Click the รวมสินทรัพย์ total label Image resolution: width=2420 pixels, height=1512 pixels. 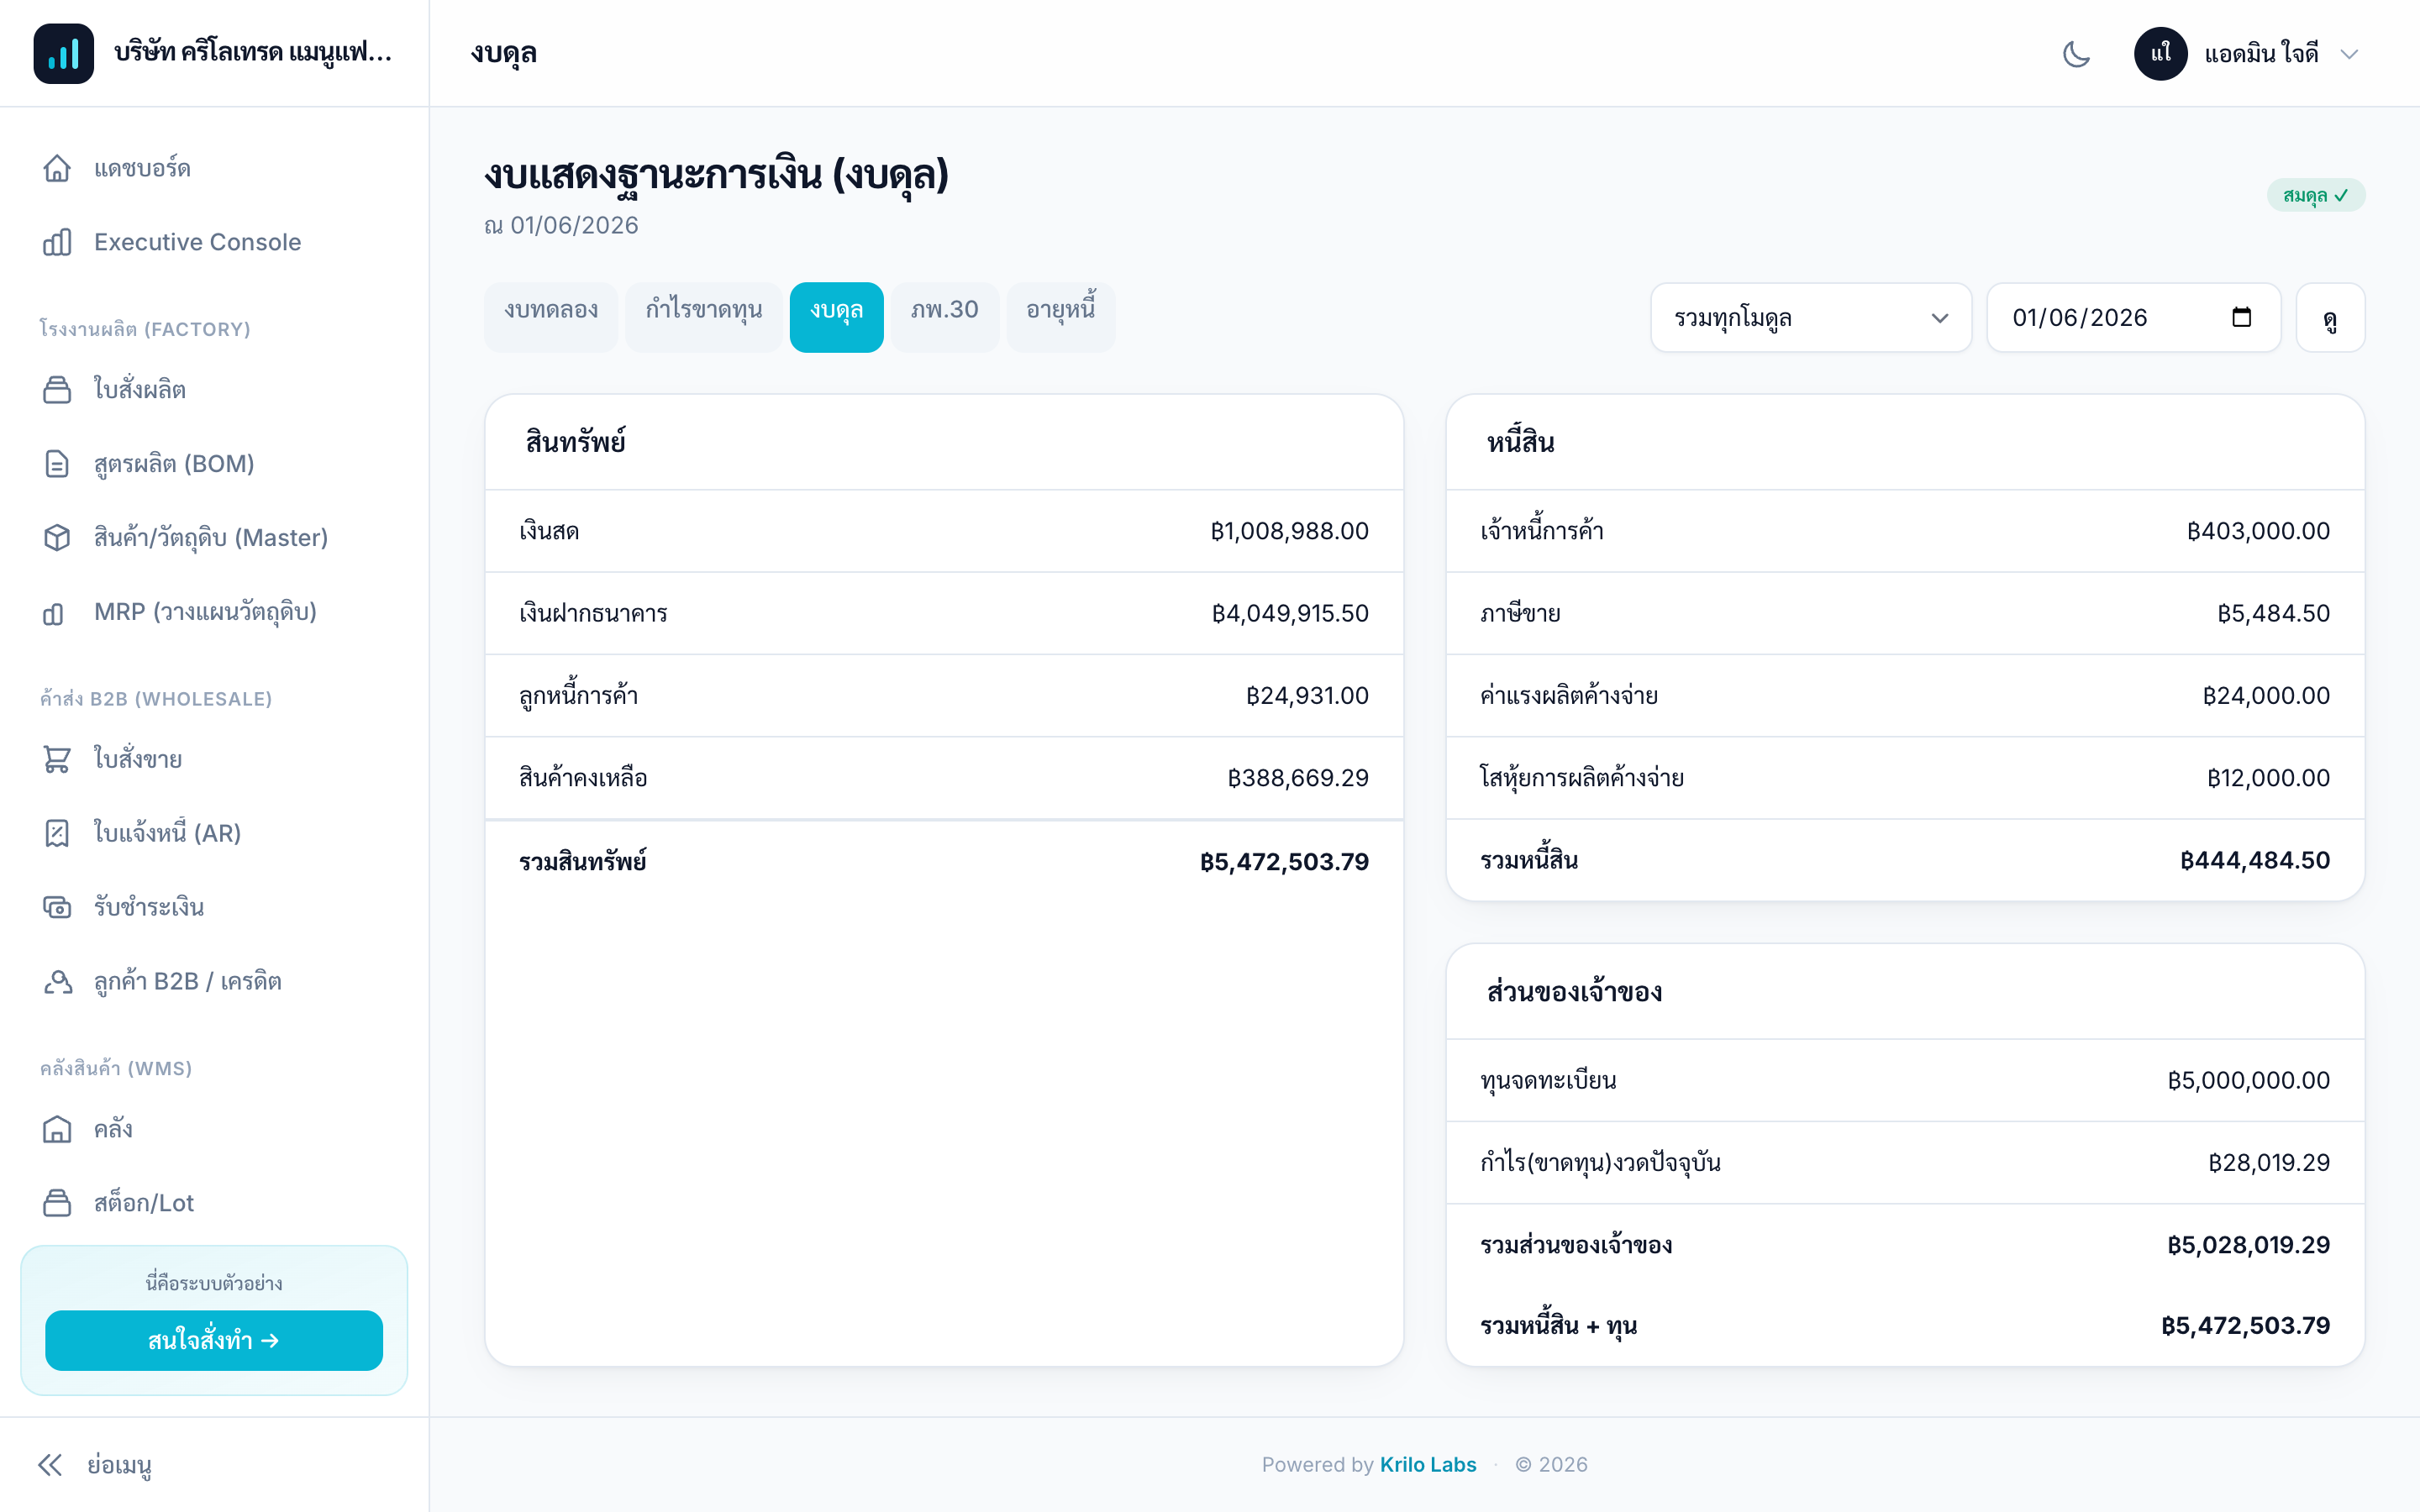[583, 862]
